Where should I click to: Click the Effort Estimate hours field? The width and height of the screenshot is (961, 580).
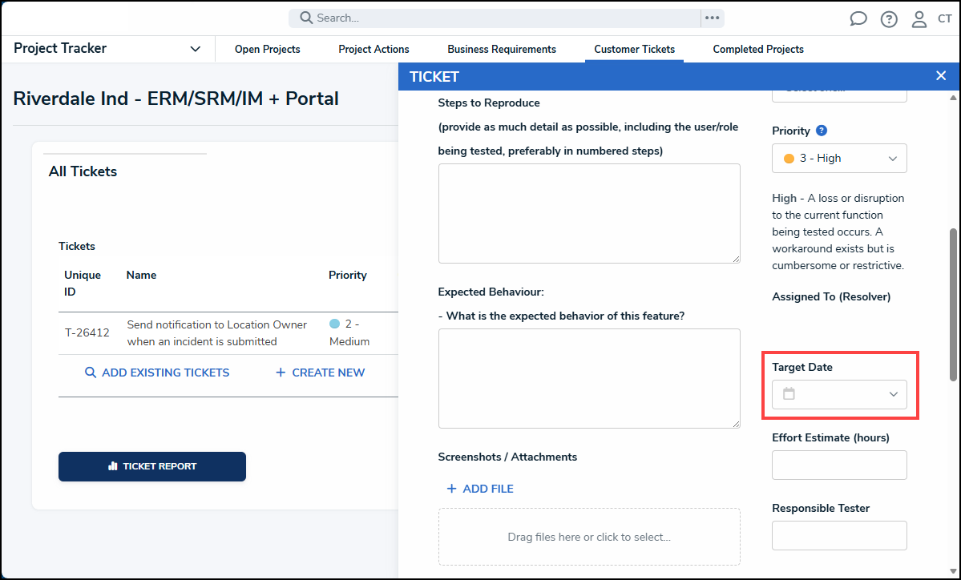click(839, 465)
